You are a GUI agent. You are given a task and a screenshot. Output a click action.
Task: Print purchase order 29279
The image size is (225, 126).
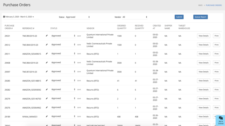[217, 99]
